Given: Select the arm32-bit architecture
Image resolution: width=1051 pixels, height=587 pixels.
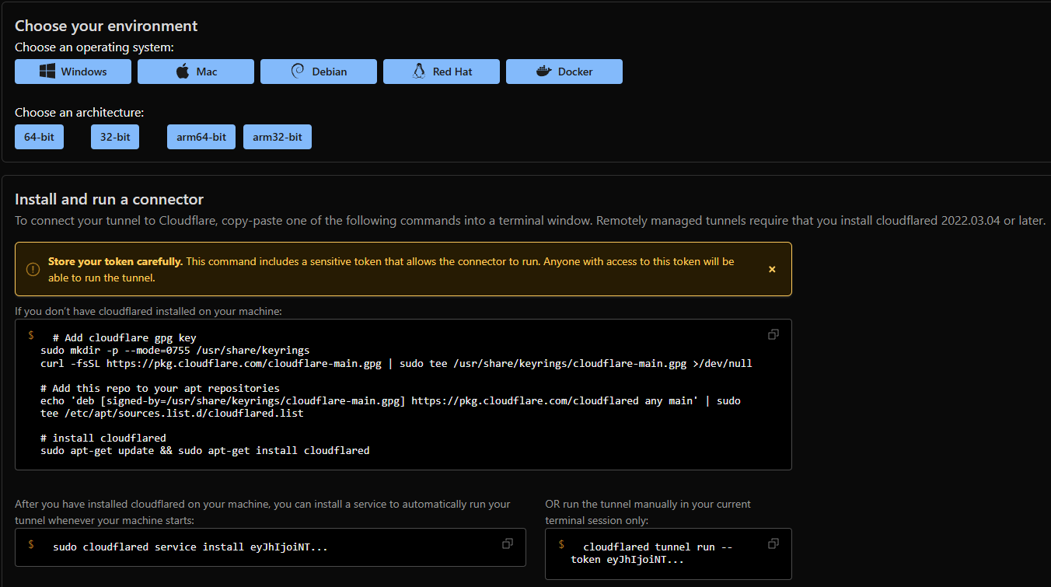Looking at the screenshot, I should [x=278, y=137].
